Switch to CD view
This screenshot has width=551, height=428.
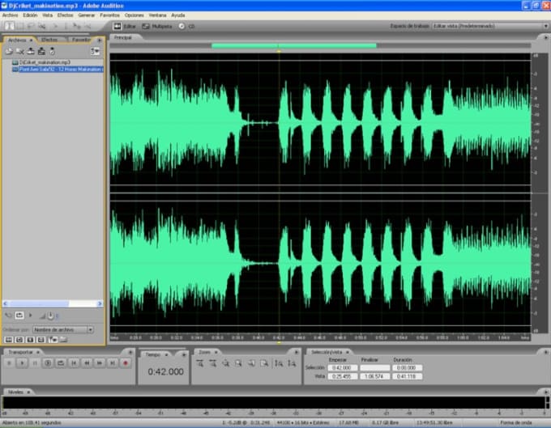186,27
